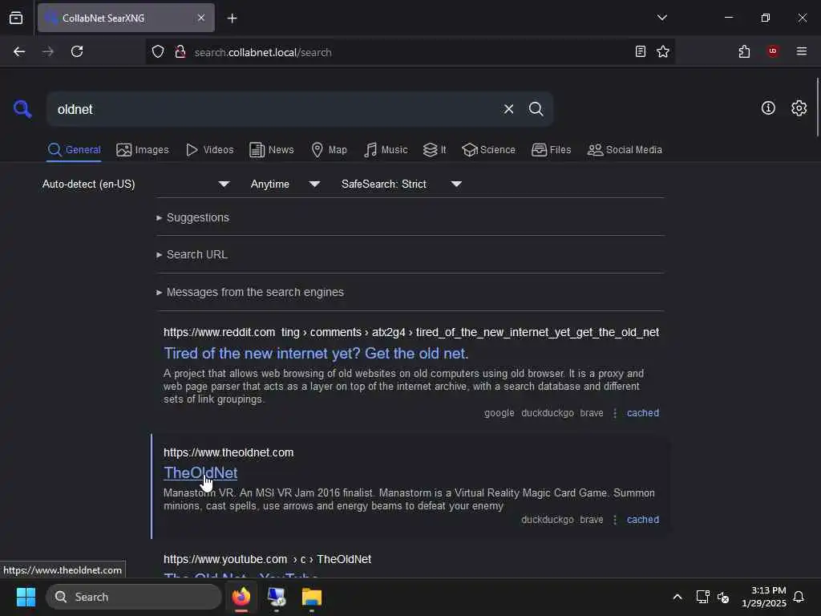Switch to the It category
The width and height of the screenshot is (821, 616).
coord(435,150)
